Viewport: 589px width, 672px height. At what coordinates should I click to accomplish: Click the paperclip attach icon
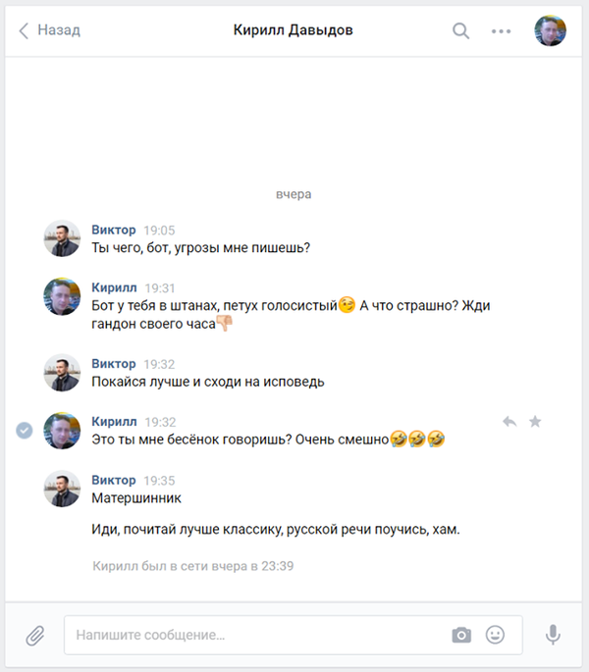pyautogui.click(x=35, y=635)
